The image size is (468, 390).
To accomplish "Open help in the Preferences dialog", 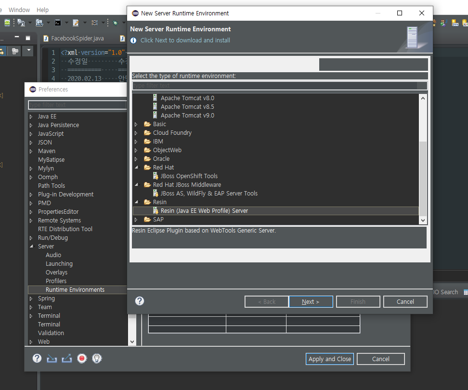I will pos(37,359).
